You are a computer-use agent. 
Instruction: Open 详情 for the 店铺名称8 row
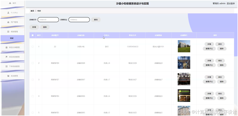209,61
